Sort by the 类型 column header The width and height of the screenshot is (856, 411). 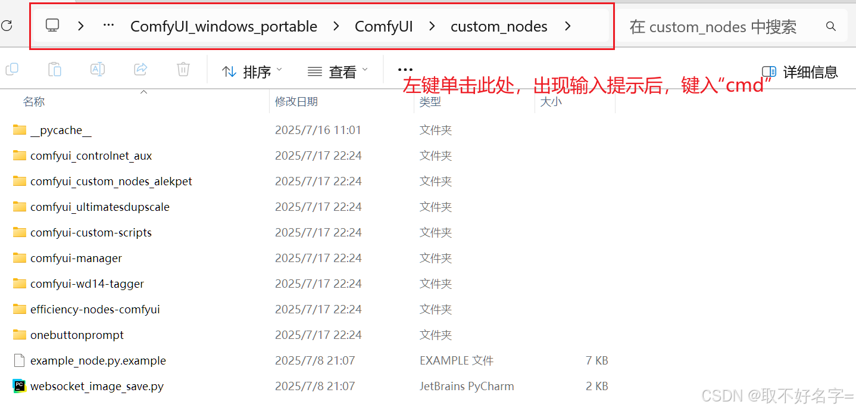coord(430,102)
